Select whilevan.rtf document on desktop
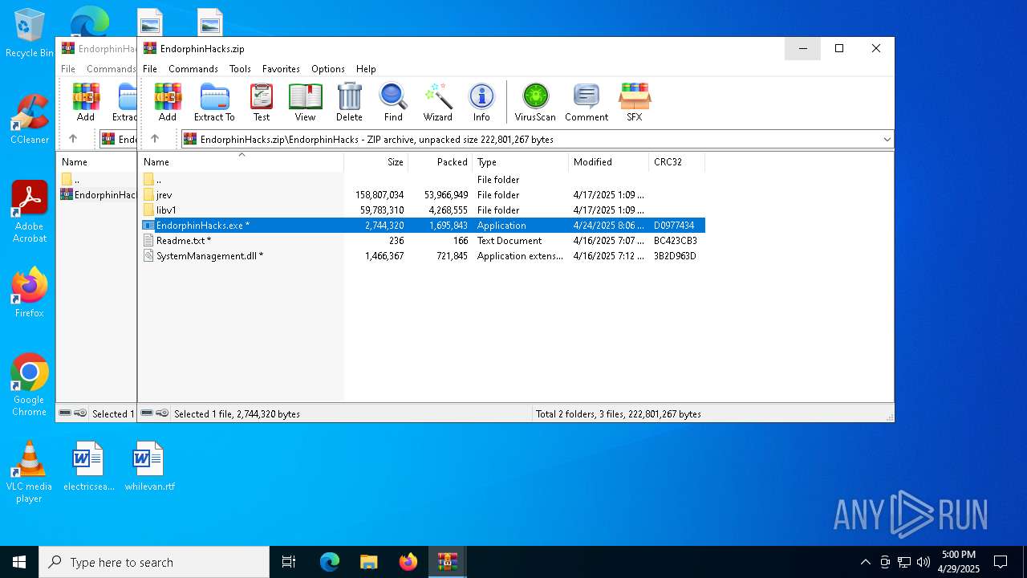 click(149, 466)
